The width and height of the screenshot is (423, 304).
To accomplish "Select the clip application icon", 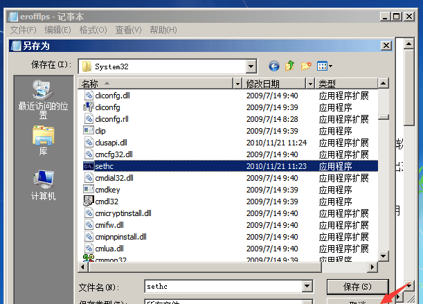I will (x=89, y=131).
